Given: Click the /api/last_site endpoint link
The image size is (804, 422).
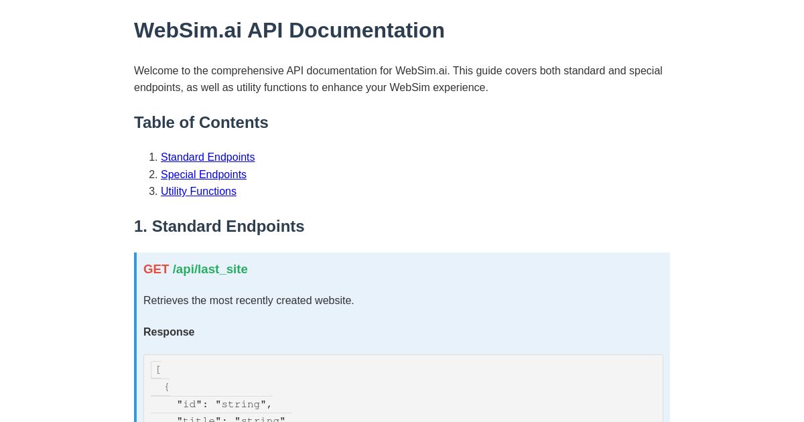Looking at the screenshot, I should pos(210,269).
